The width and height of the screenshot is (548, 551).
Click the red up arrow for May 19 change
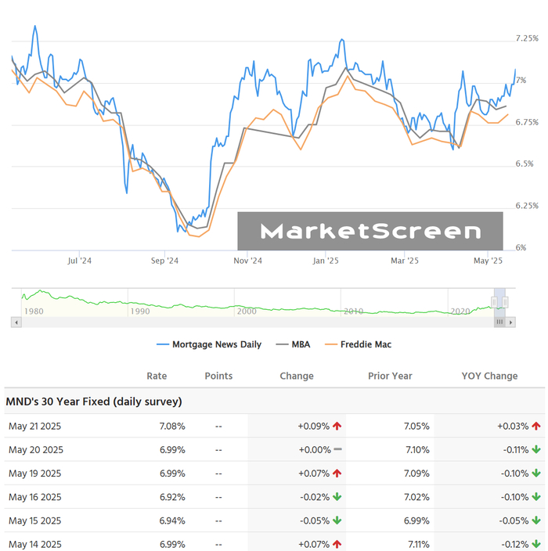pos(337,473)
